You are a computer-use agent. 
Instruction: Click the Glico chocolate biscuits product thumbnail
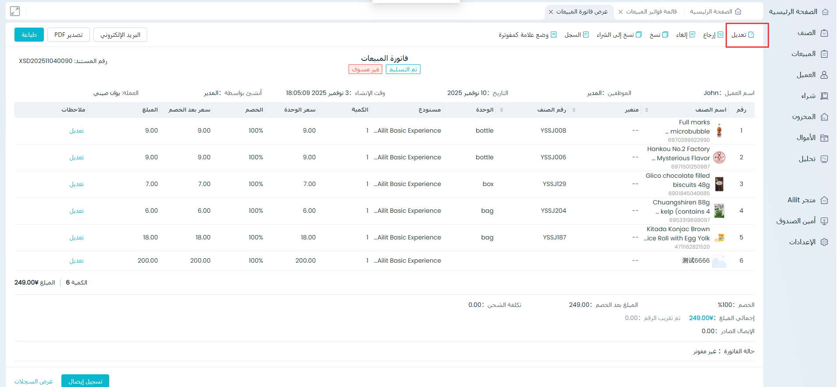click(719, 184)
